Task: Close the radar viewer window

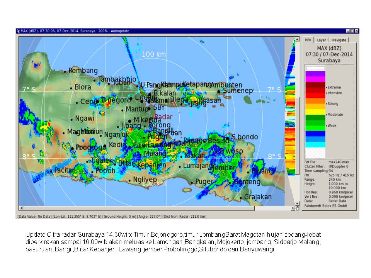Action: pyautogui.click(x=356, y=31)
